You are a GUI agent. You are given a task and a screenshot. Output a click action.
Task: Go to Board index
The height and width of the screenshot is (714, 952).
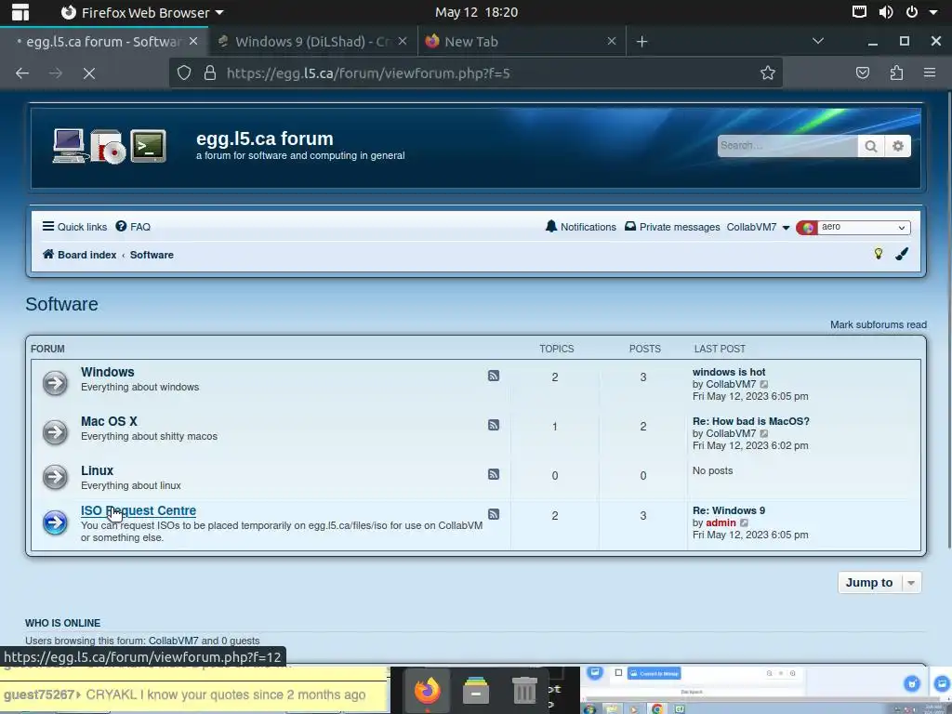click(x=80, y=255)
